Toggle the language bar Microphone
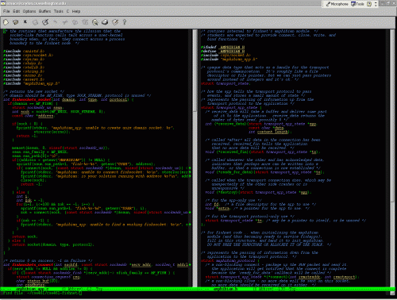 [337, 4]
